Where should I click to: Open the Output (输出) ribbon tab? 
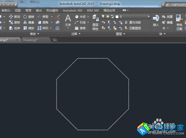pos(39,10)
